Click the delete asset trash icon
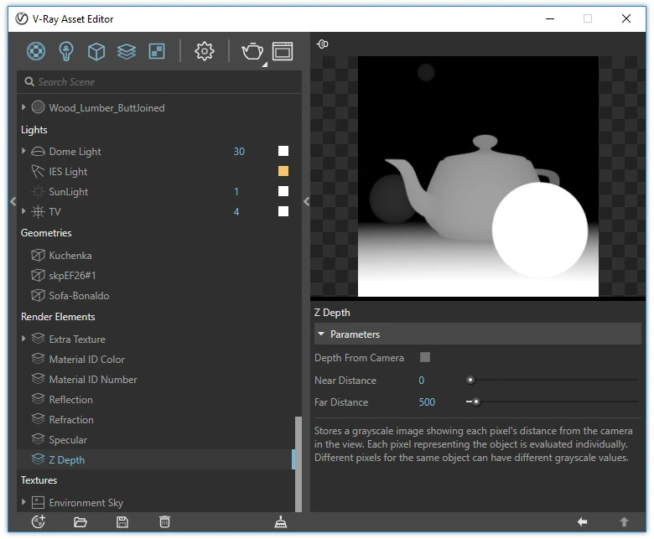This screenshot has height=539, width=654. coord(164,522)
